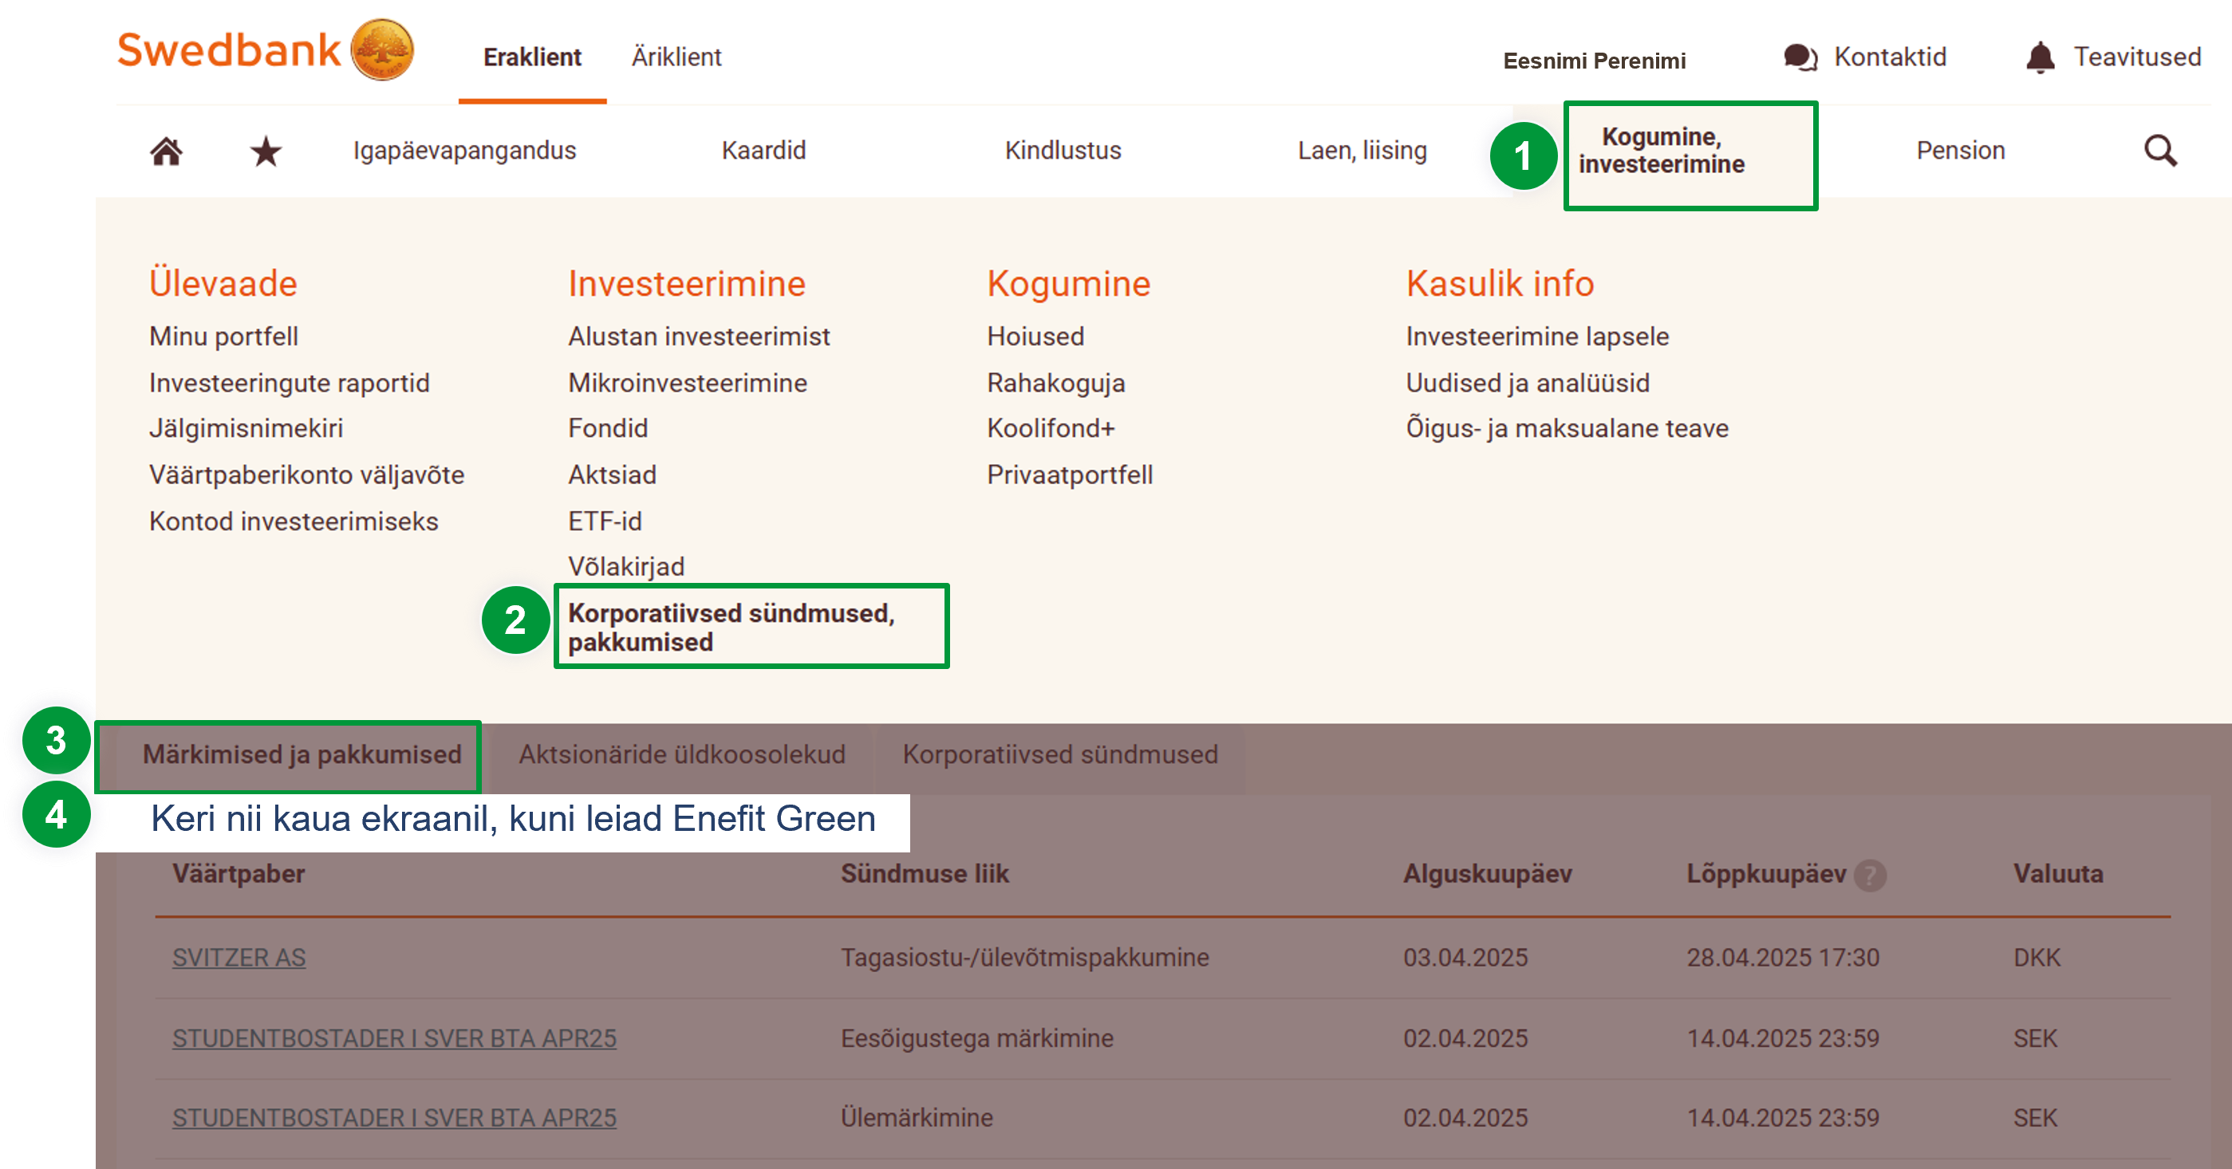Click the Investeerimine section heading
The height and width of the screenshot is (1169, 2232).
pyautogui.click(x=686, y=283)
